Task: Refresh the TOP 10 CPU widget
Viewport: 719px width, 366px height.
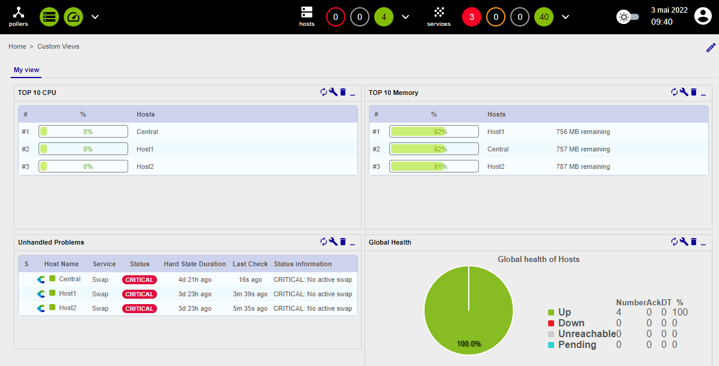Action: pyautogui.click(x=323, y=92)
